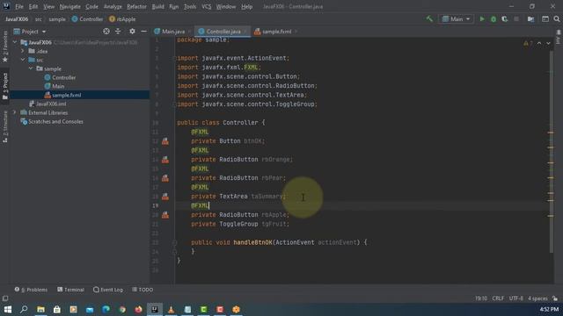Toggle the Project side tool window button
The height and width of the screenshot is (316, 563).
tap(5, 87)
